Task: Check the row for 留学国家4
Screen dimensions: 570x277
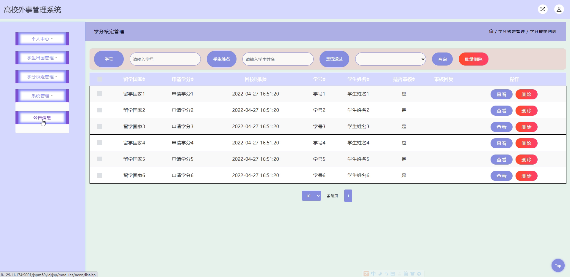Action: 100,143
